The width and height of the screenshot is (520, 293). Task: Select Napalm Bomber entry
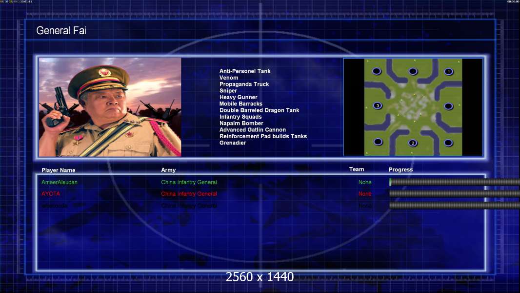point(241,123)
